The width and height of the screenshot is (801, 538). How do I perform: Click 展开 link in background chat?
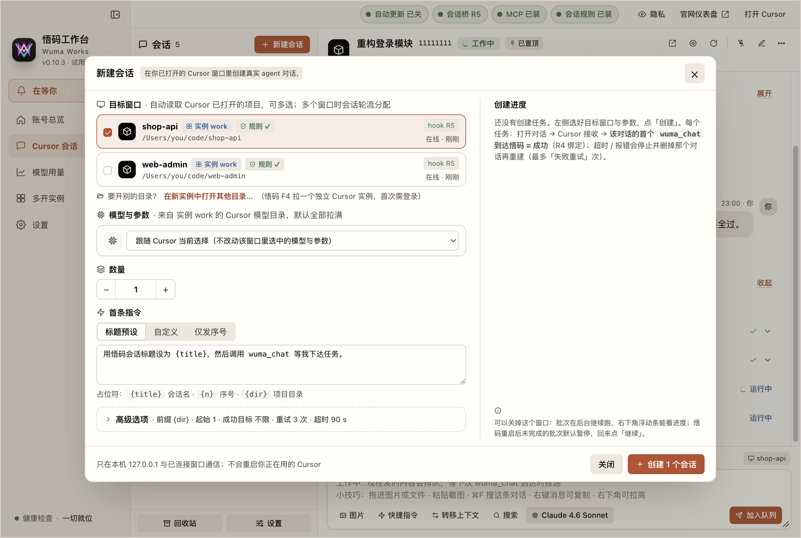(764, 94)
